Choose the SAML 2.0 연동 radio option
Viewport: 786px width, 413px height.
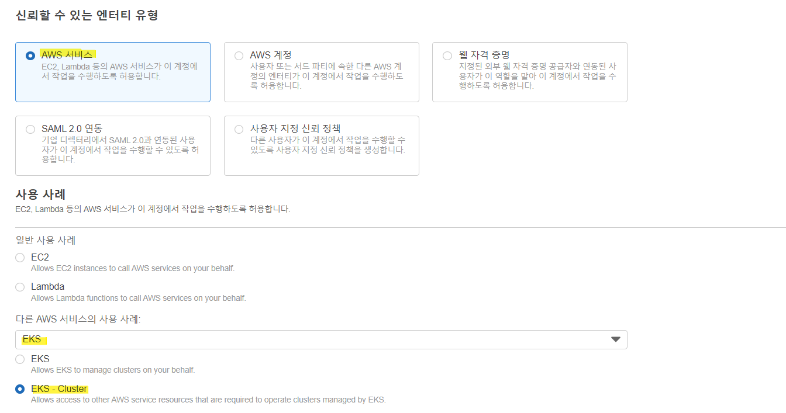[30, 129]
